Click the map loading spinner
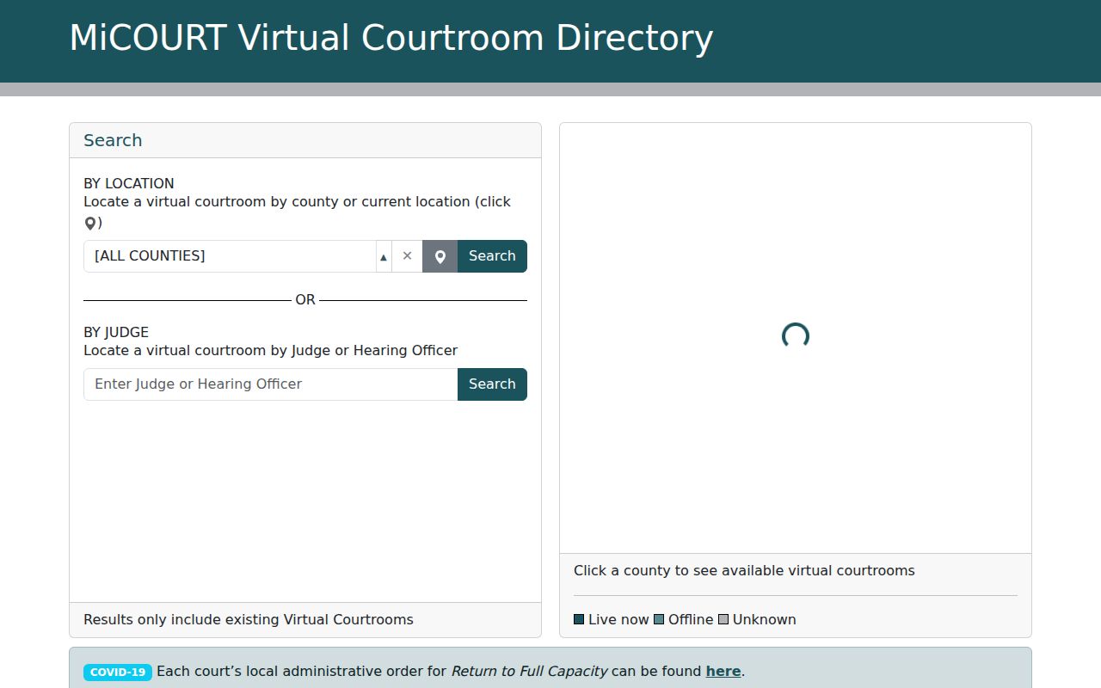This screenshot has width=1101, height=688. 796,336
